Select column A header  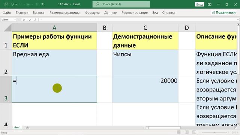(54, 28)
